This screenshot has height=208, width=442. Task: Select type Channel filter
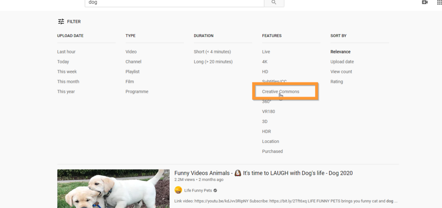coord(133,62)
